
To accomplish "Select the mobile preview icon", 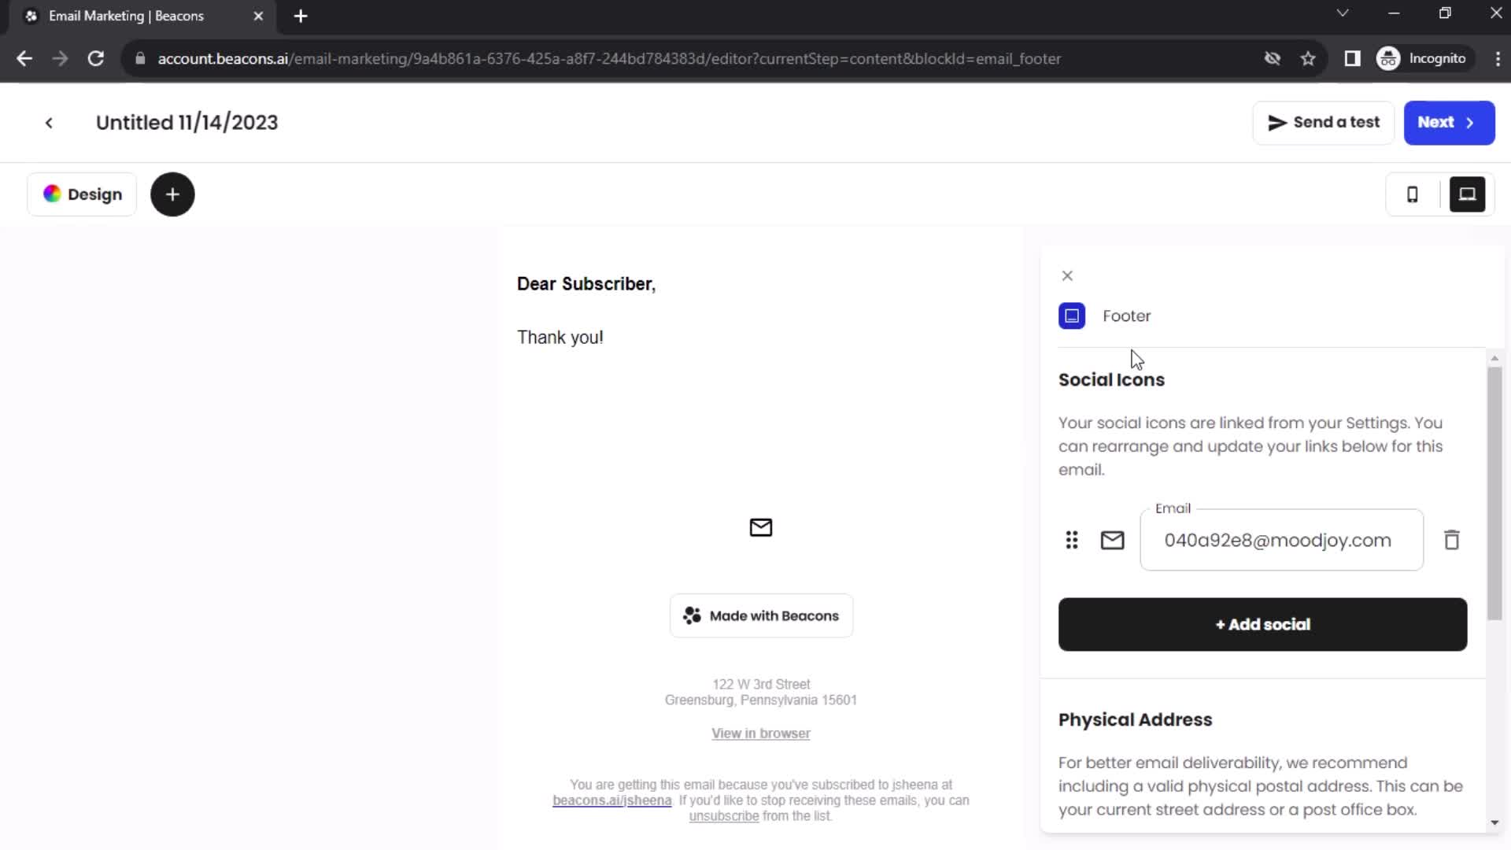I will click(1414, 194).
